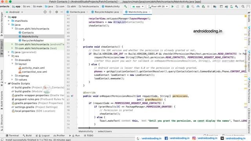The image size is (251, 141).
Task: Hide the Project panel with minus icon
Action: pyautogui.click(x=62, y=12)
